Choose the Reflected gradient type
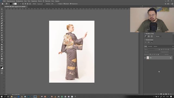The height and width of the screenshot is (98, 174). (28, 4)
